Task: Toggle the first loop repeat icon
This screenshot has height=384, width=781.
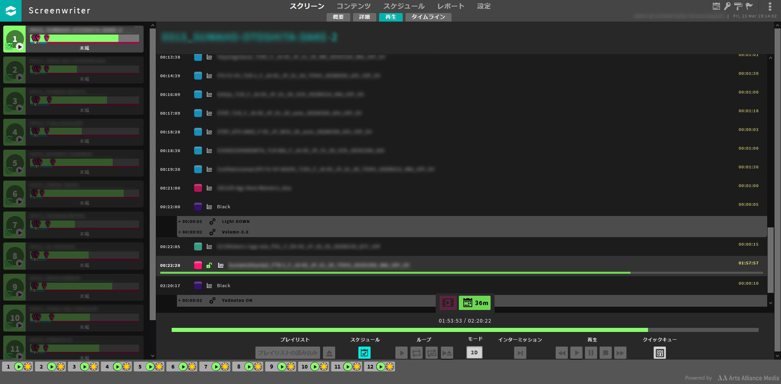Action: 417,353
